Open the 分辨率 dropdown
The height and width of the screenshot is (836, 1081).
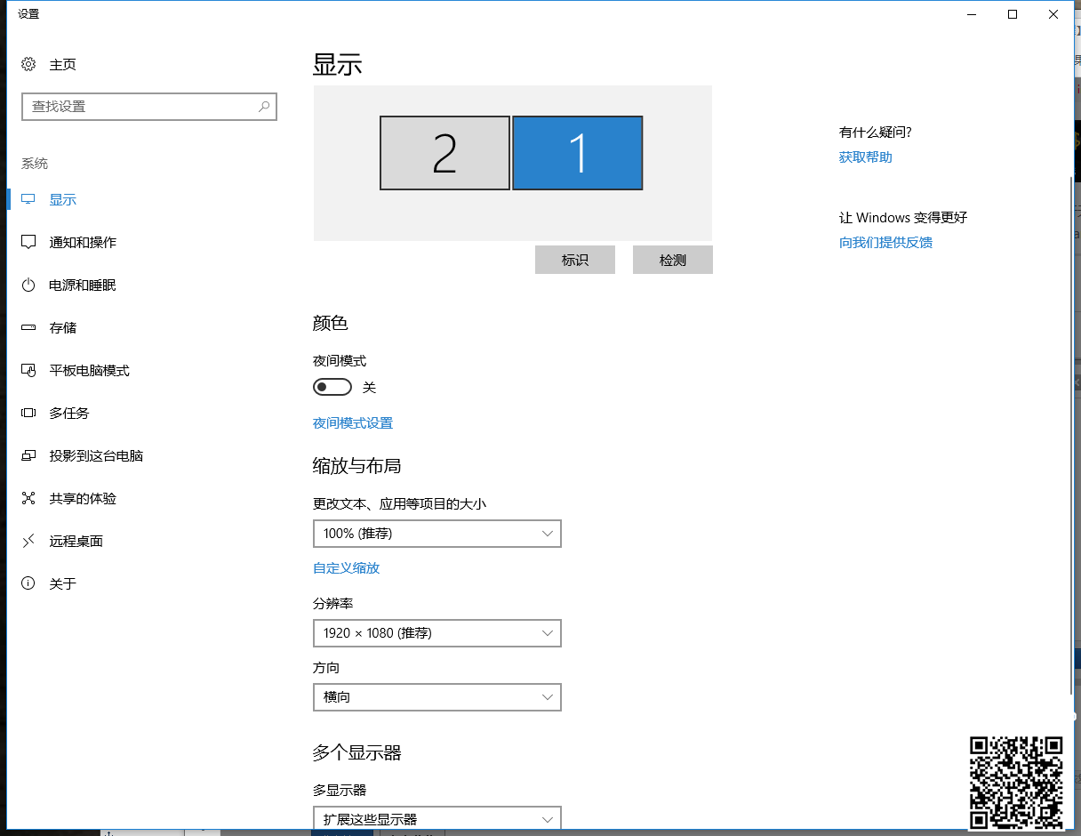(x=437, y=632)
